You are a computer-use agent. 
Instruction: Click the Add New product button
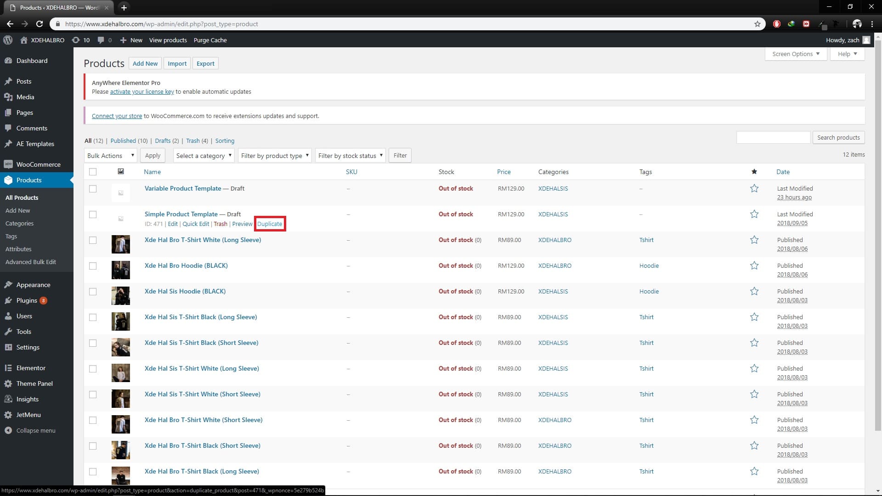pos(145,63)
